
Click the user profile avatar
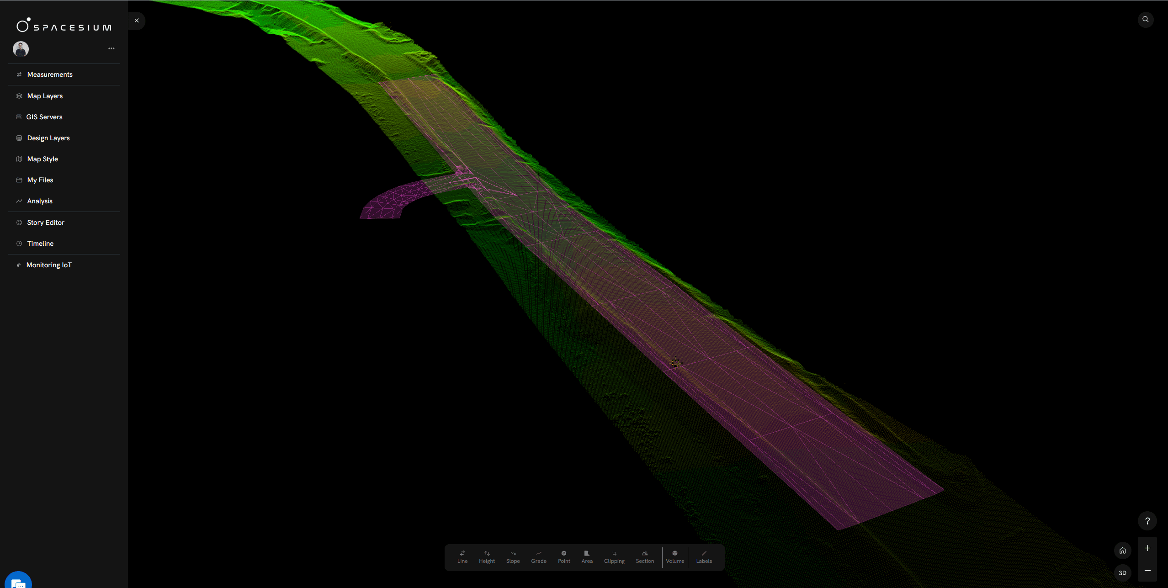21,48
